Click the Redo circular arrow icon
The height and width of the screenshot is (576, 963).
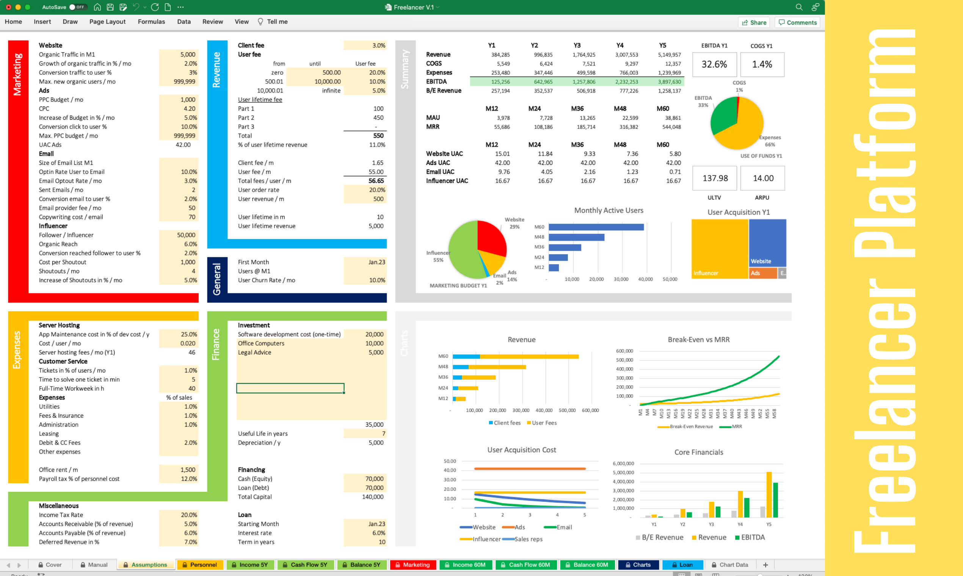click(x=155, y=7)
